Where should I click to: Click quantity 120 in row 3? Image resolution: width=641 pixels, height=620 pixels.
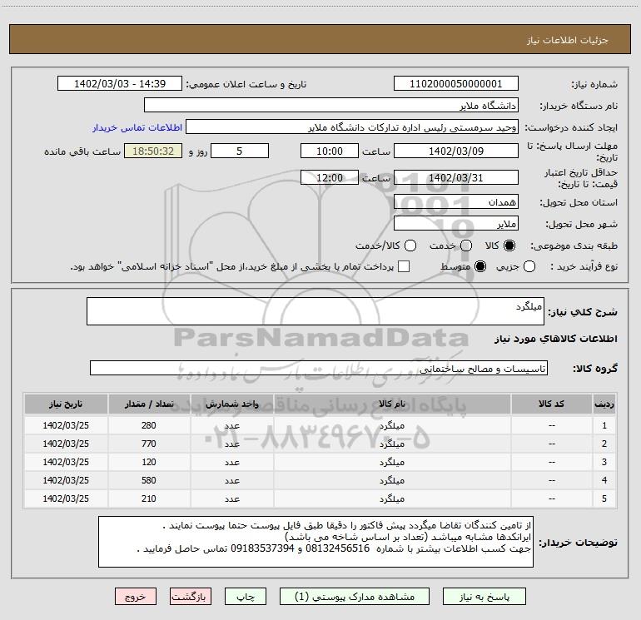(149, 462)
